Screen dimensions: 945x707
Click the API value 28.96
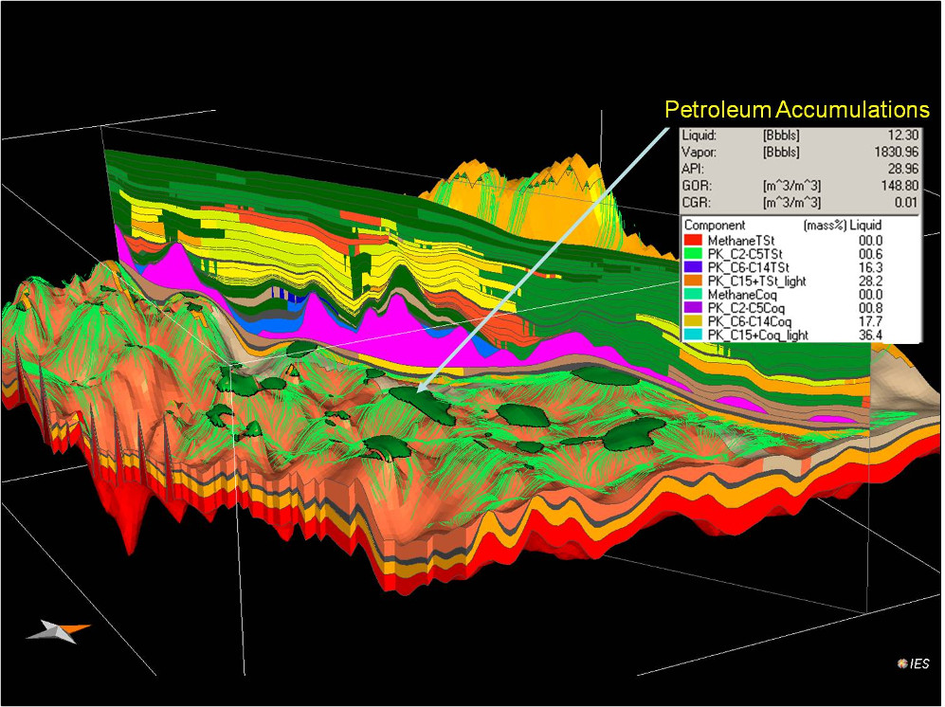[x=897, y=167]
